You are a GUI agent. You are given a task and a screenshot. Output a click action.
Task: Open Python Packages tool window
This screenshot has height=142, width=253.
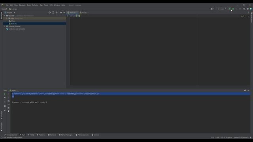66,135
